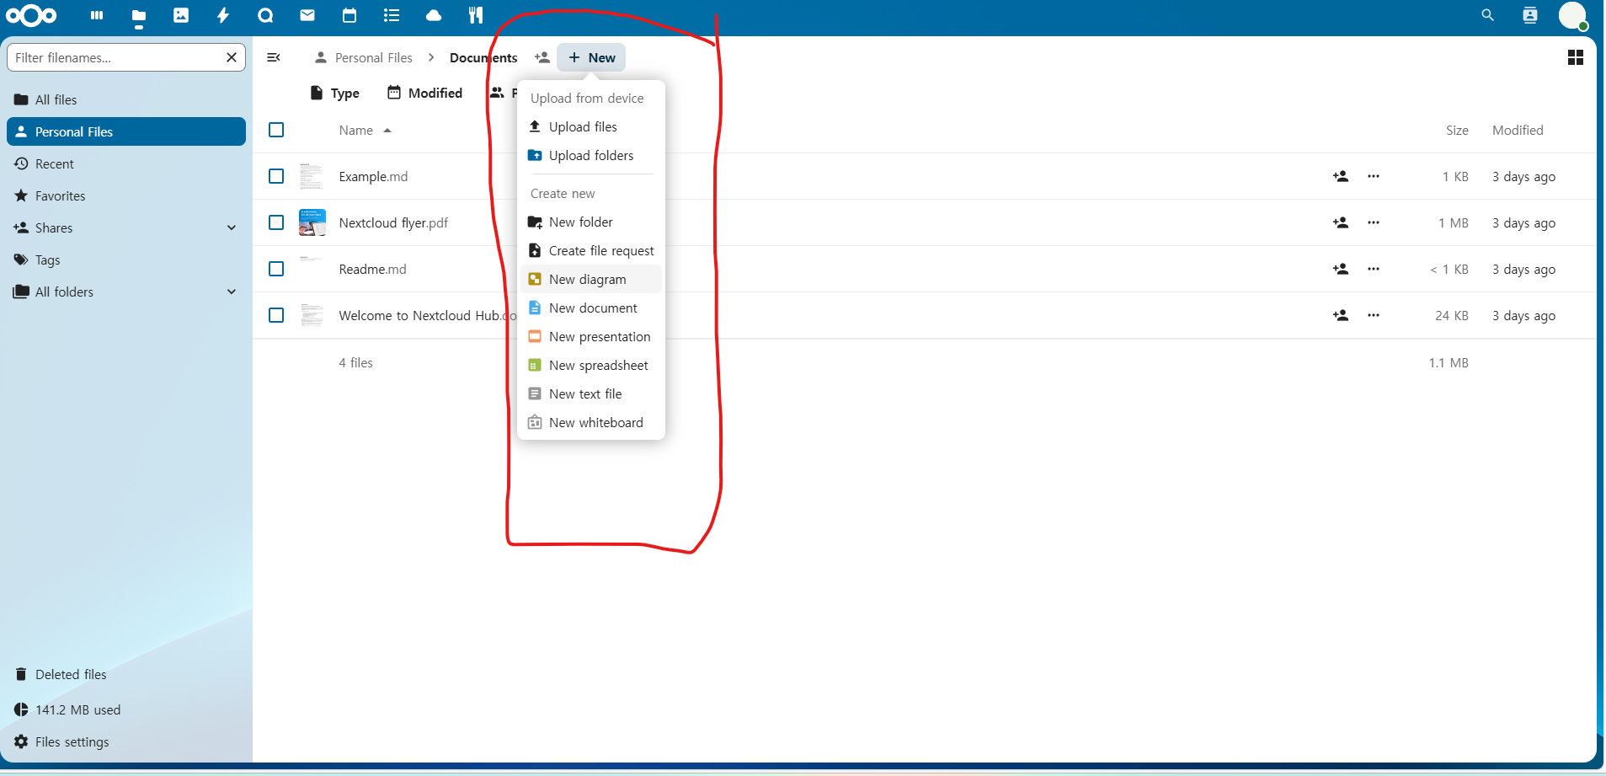Toggle the select all files checkbox

tap(276, 130)
